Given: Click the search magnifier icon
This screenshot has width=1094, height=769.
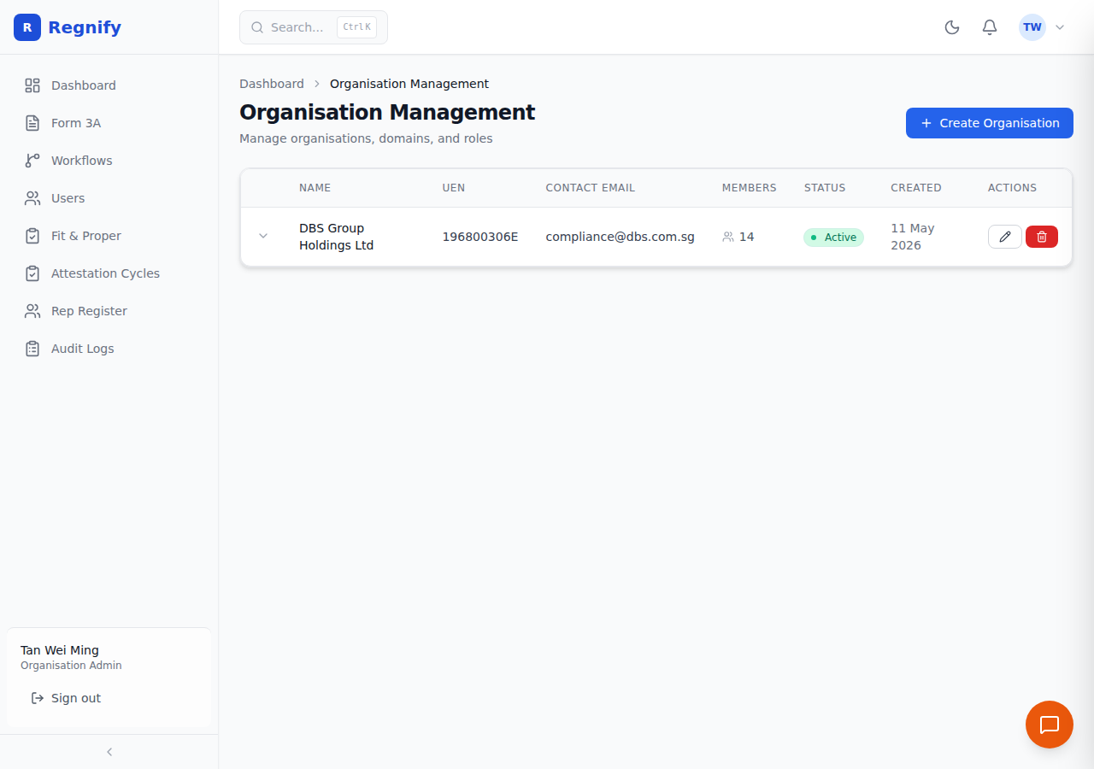Looking at the screenshot, I should (x=257, y=27).
